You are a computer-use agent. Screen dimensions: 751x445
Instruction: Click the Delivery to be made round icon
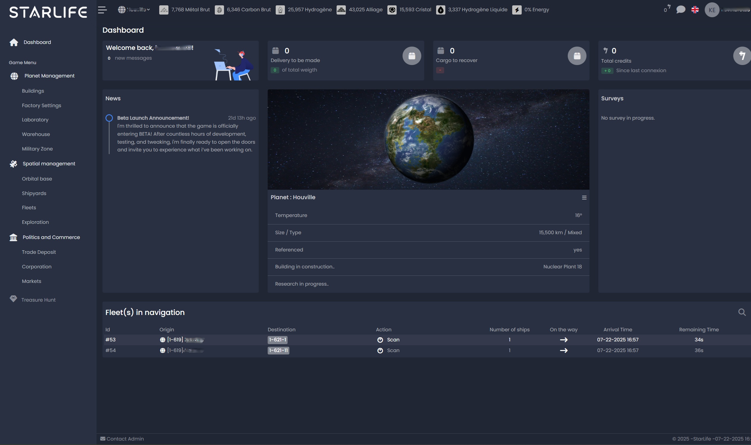[x=412, y=56]
